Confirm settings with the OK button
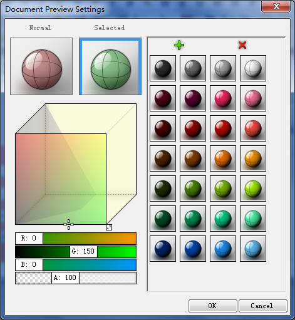Image resolution: width=295 pixels, height=320 pixels. 213,306
